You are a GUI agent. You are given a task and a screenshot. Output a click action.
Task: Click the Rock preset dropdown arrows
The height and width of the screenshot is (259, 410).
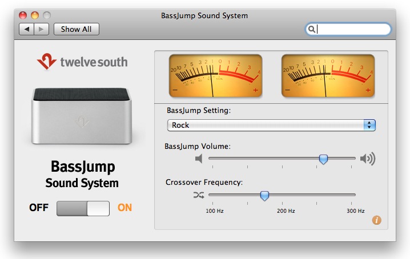[369, 125]
